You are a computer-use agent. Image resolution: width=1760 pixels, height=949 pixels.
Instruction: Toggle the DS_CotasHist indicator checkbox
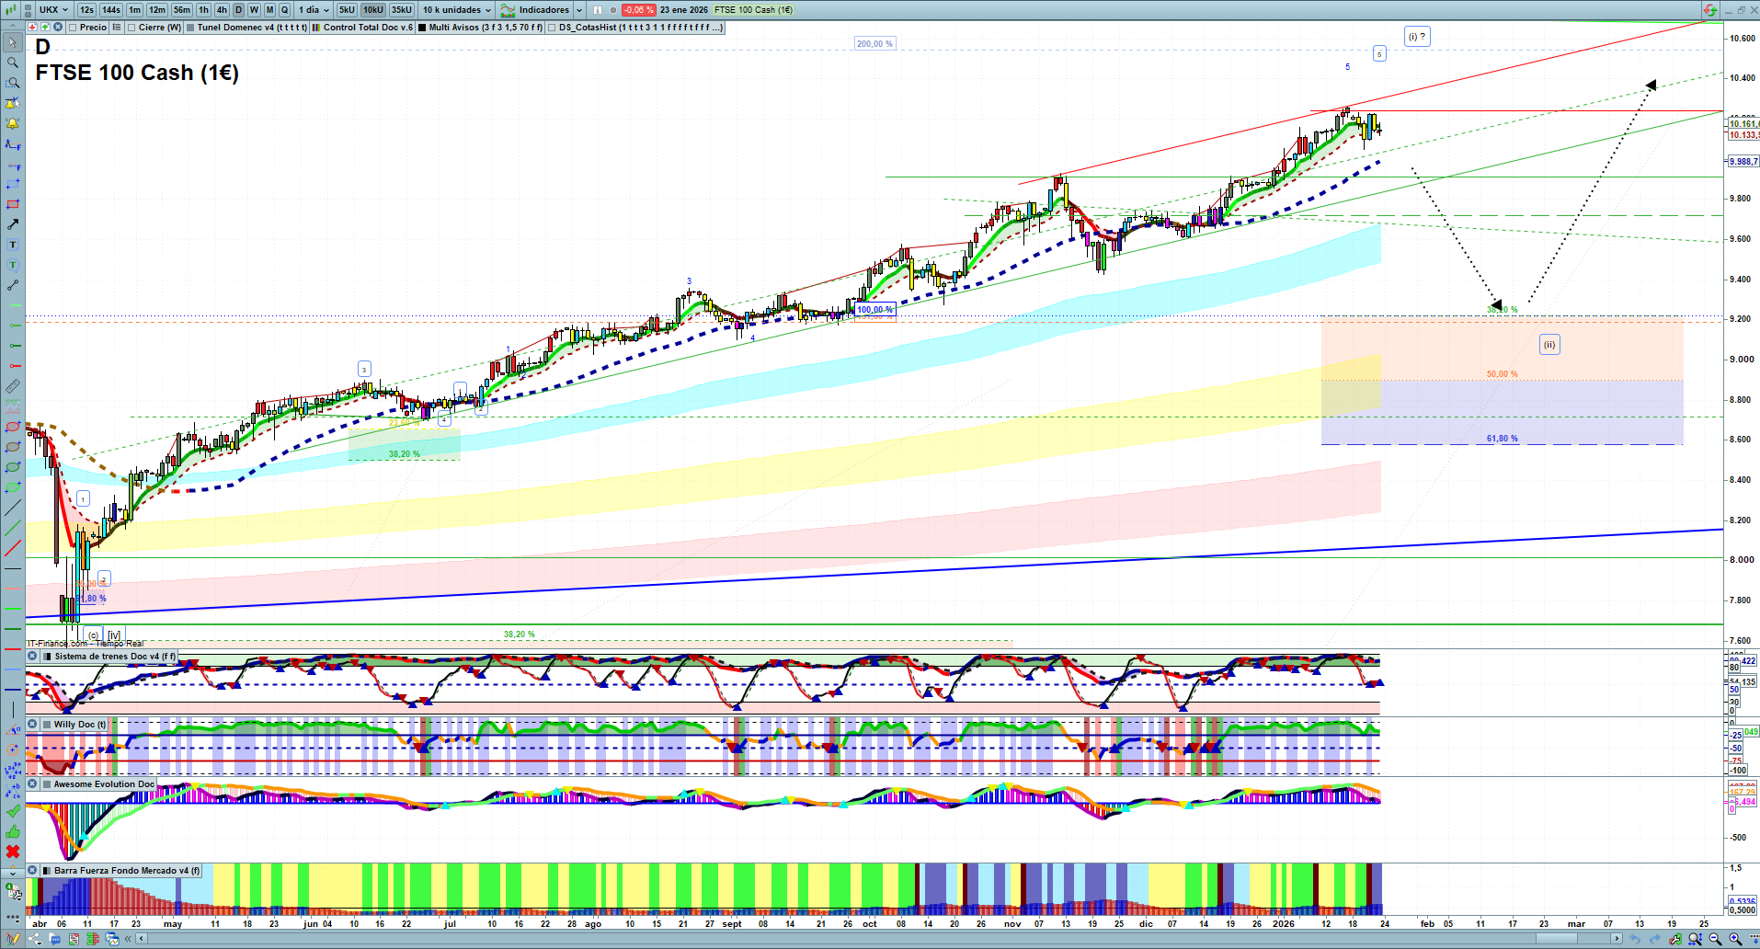click(x=553, y=28)
